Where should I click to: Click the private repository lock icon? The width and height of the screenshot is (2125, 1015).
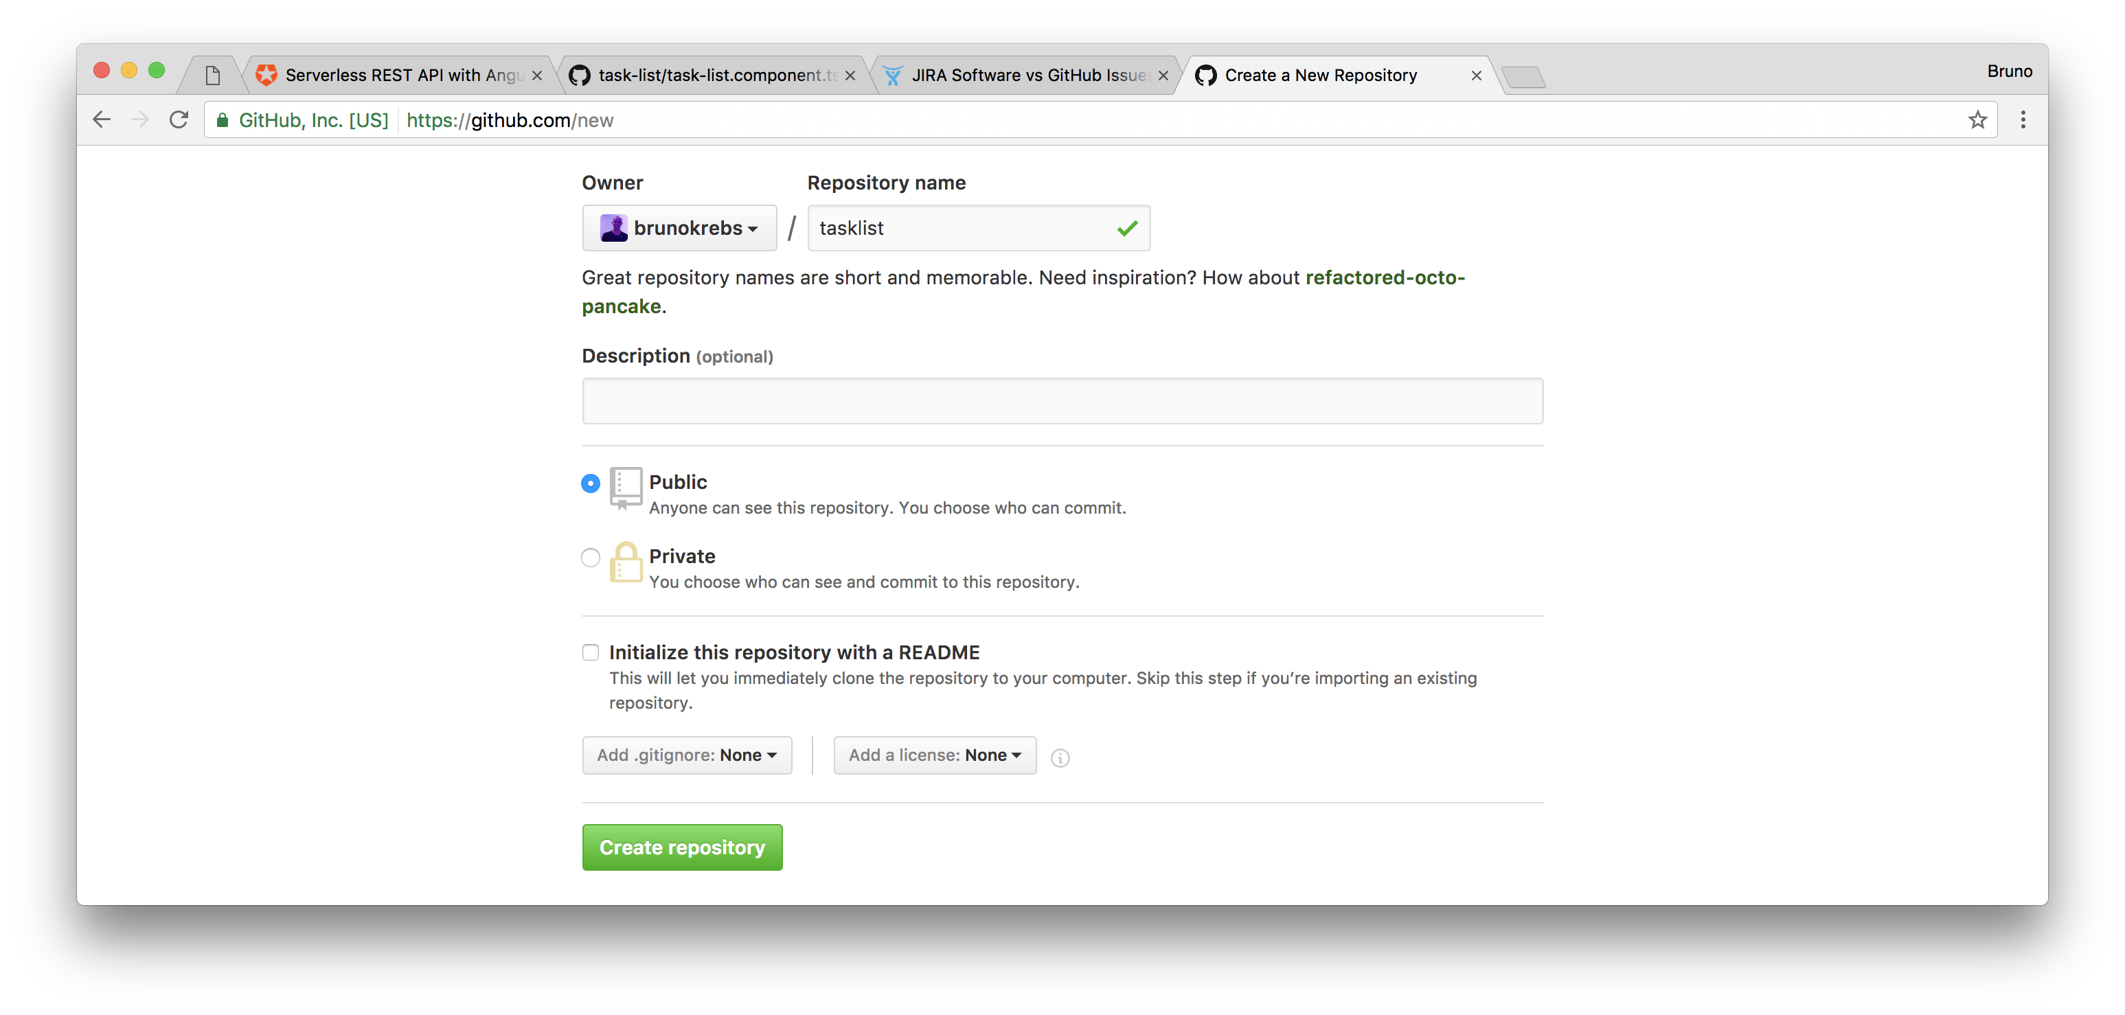point(625,562)
